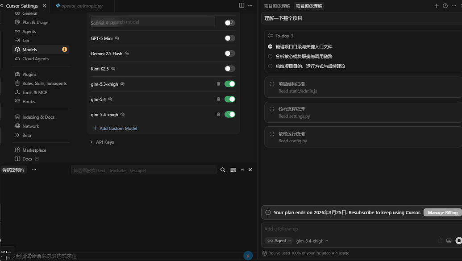
Task: Select the 总结项目目的 to-do radio
Action: (270, 66)
